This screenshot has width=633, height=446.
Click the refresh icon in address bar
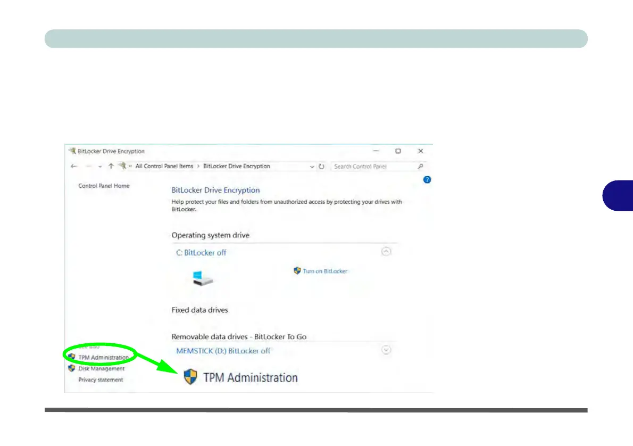[x=321, y=167]
